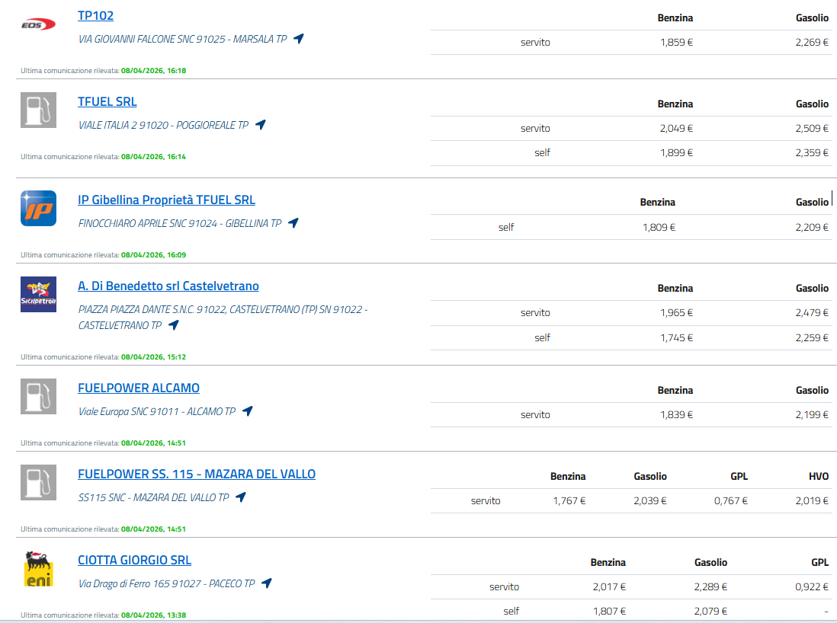This screenshot has width=837, height=623.
Task: Click navigation arrow beside Paceco address
Action: [x=267, y=583]
